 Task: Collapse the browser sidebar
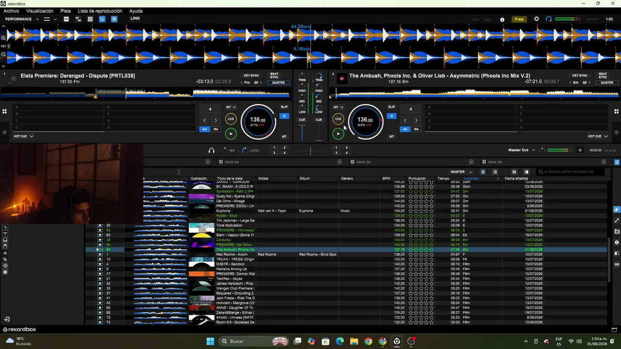pyautogui.click(x=7, y=319)
